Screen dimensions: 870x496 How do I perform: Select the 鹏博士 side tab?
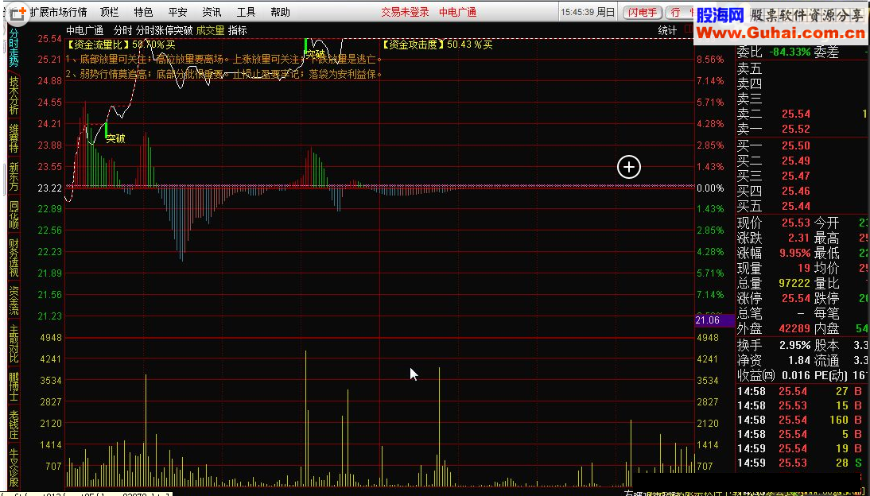(x=14, y=386)
